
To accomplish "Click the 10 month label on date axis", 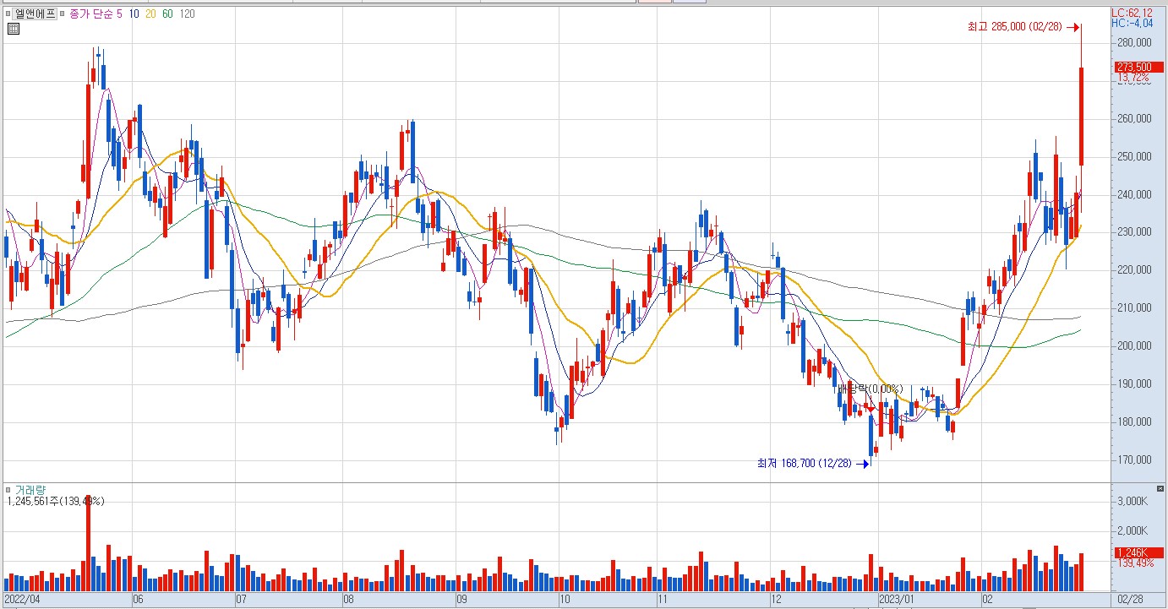I will pos(565,600).
